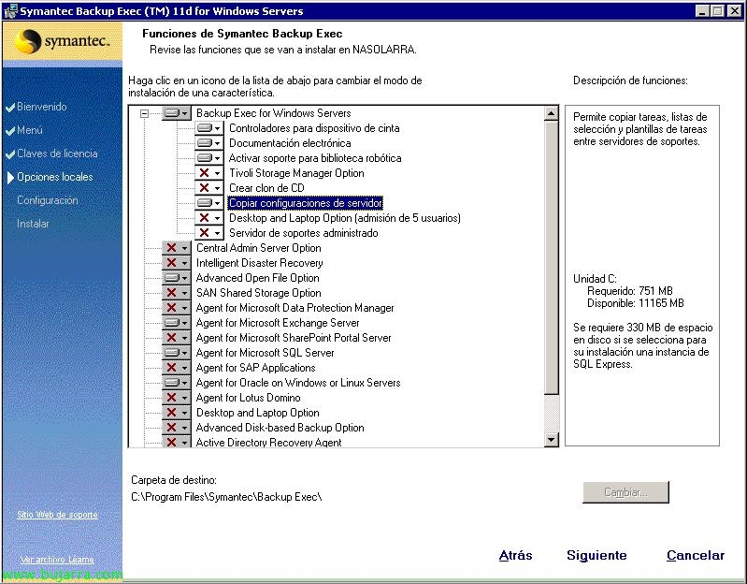Click red X icon beside the top-level Desktop and Laptop Option row
Image resolution: width=747 pixels, height=584 pixels.
click(x=177, y=413)
